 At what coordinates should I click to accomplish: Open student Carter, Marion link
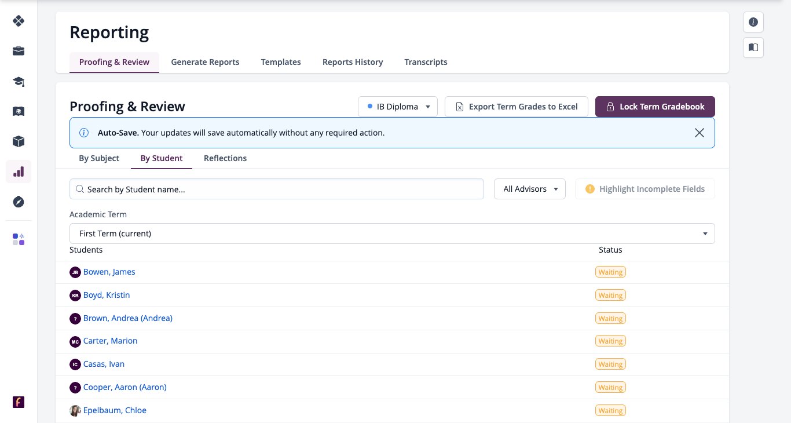pyautogui.click(x=110, y=341)
